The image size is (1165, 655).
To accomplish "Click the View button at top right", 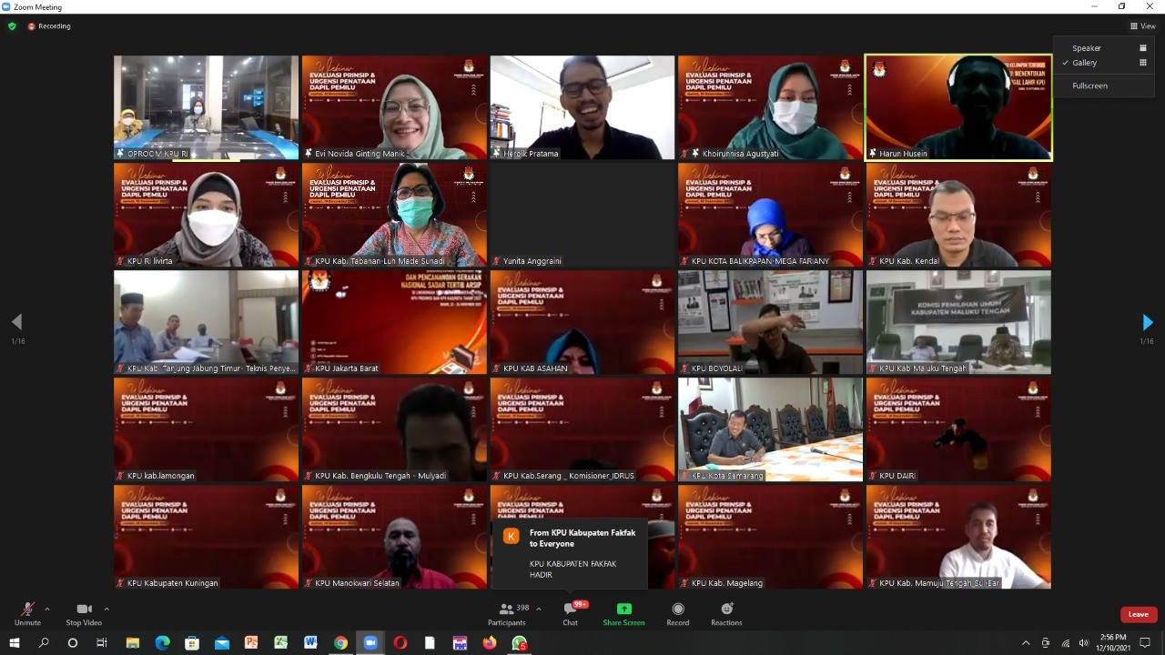I will pos(1142,26).
